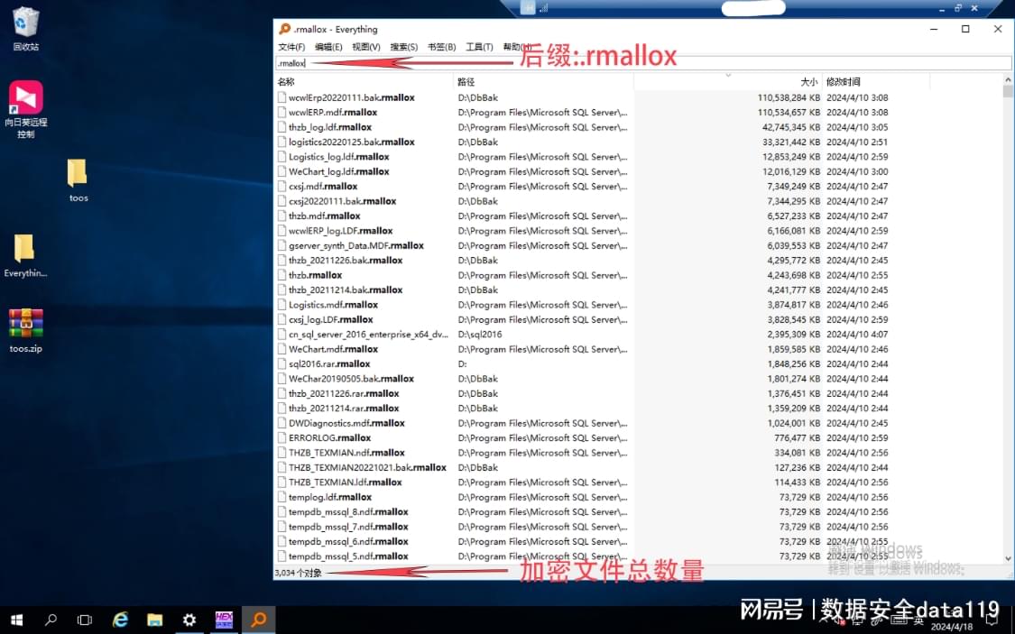Open Windows Search from the taskbar
This screenshot has width=1015, height=634.
point(51,620)
